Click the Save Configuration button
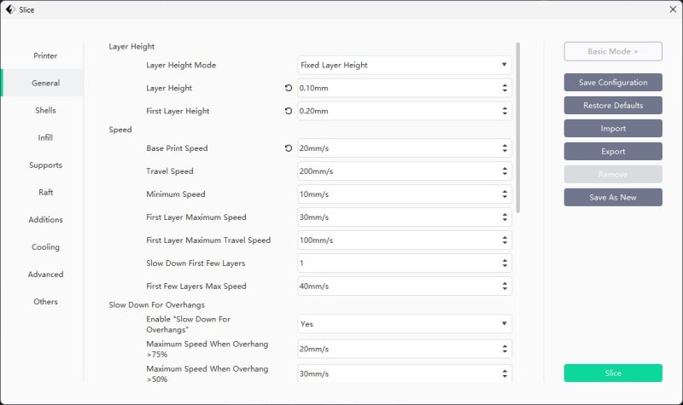This screenshot has width=683, height=405. point(613,82)
